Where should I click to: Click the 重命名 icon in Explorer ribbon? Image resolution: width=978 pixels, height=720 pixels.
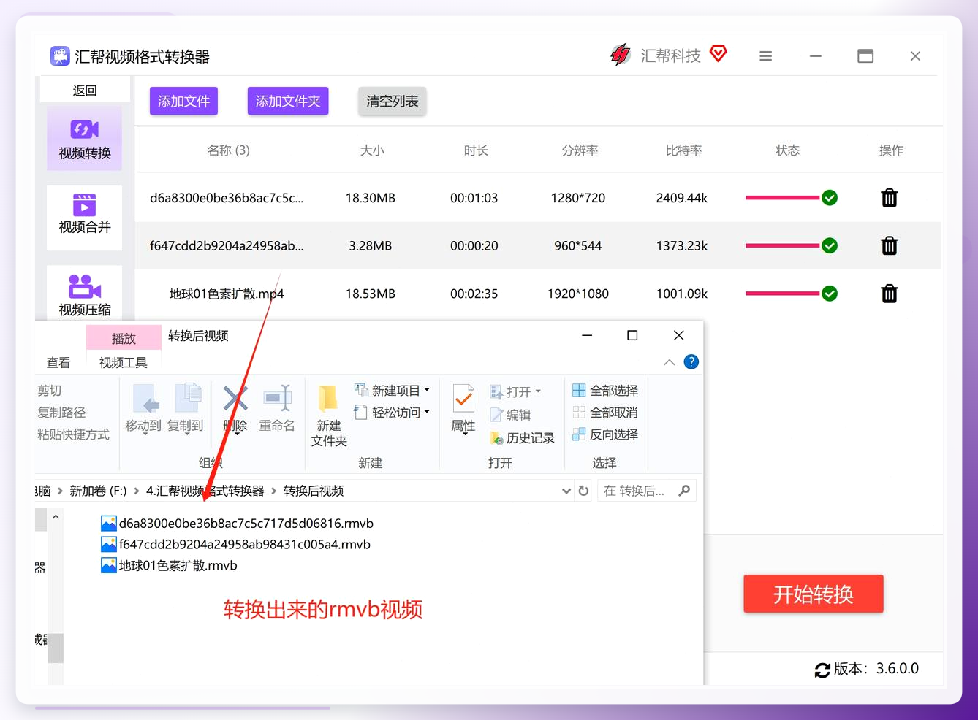click(x=278, y=399)
